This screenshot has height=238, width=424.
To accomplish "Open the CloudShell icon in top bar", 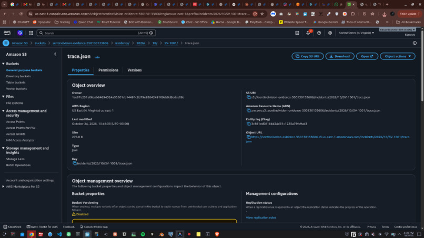I will (297, 33).
